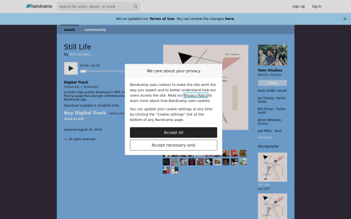This screenshot has height=219, width=351.
Task: Click the 'Atlanta, Georgia' location text
Action: tap(270, 75)
